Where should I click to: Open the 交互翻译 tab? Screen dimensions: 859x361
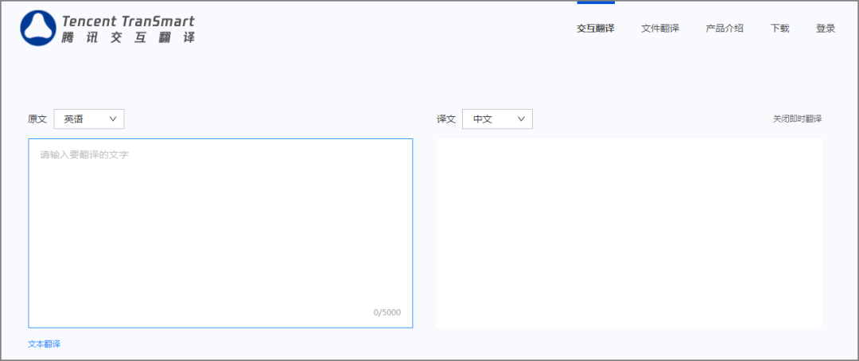tap(596, 29)
